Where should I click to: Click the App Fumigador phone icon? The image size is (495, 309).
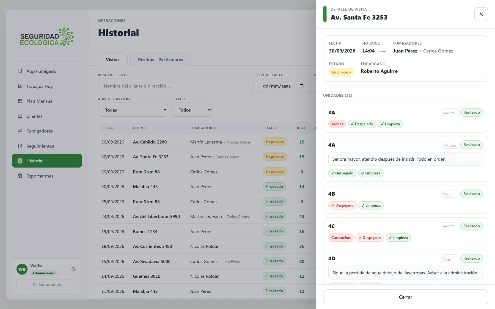click(20, 71)
